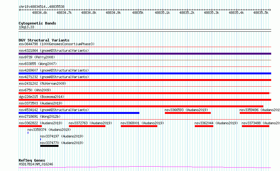Click the nsv4271232 gnomADStructuralVariants label

(54, 77)
